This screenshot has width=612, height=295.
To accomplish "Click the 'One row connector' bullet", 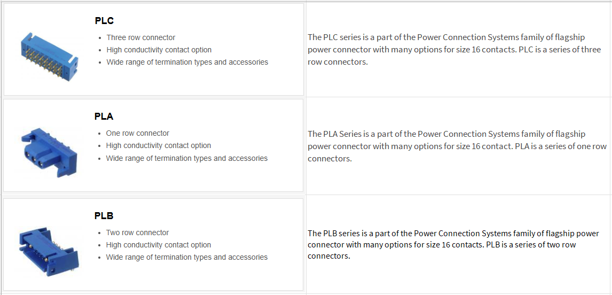I will [137, 133].
